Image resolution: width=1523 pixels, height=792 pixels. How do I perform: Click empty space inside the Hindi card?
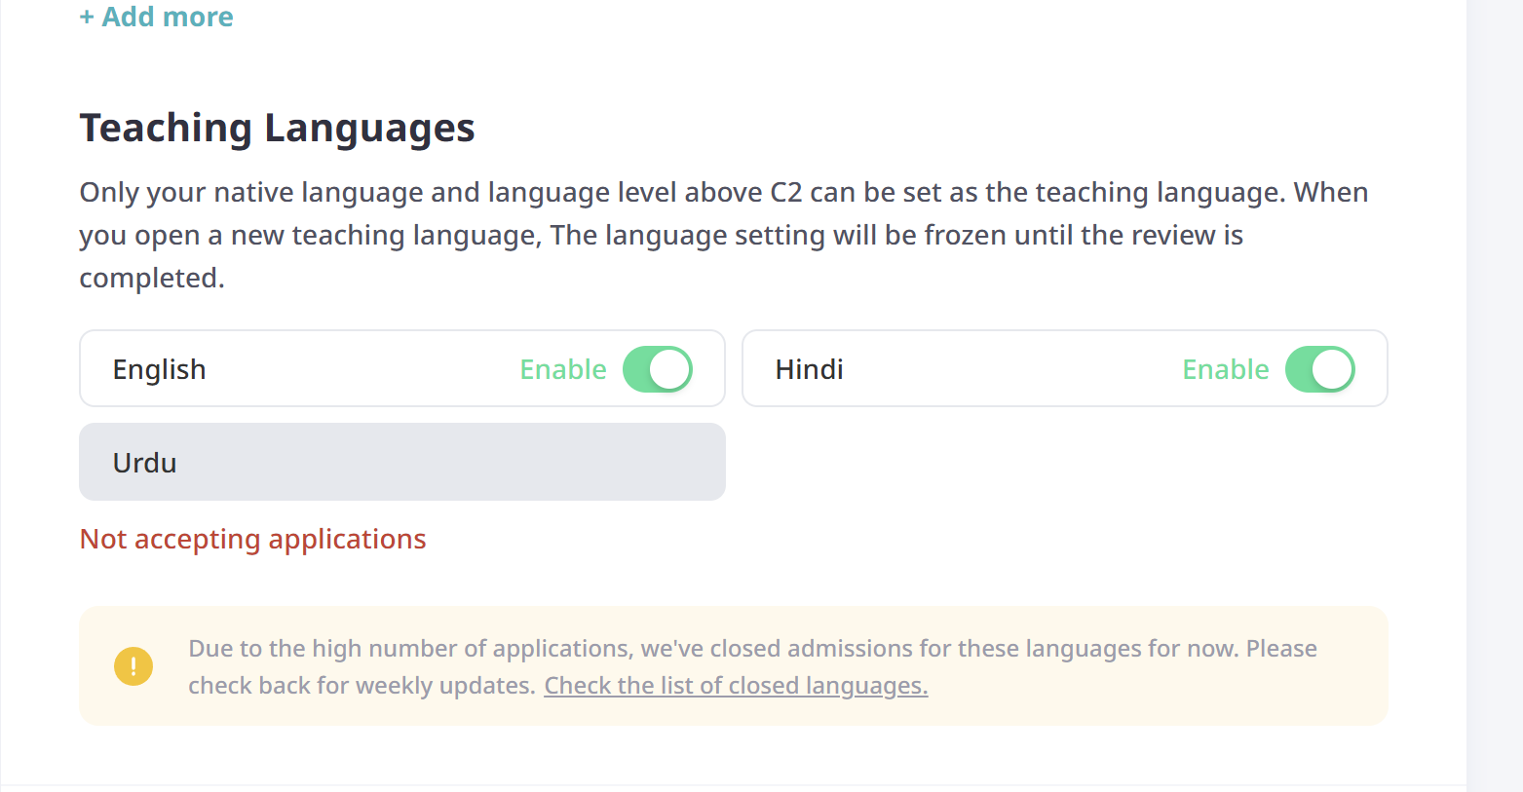pyautogui.click(x=1013, y=369)
